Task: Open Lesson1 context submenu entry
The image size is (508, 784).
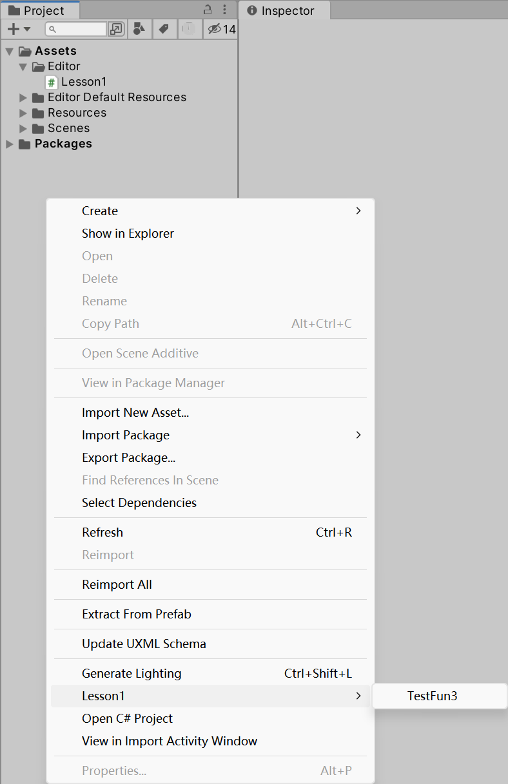Action: [210, 696]
